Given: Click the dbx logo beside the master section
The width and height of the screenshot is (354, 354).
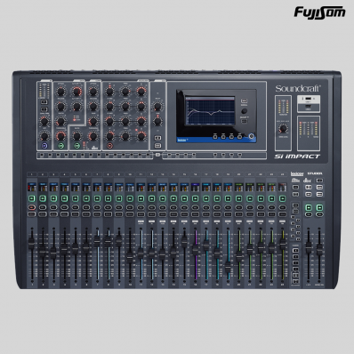Looking at the screenshot, I should 308,181.
